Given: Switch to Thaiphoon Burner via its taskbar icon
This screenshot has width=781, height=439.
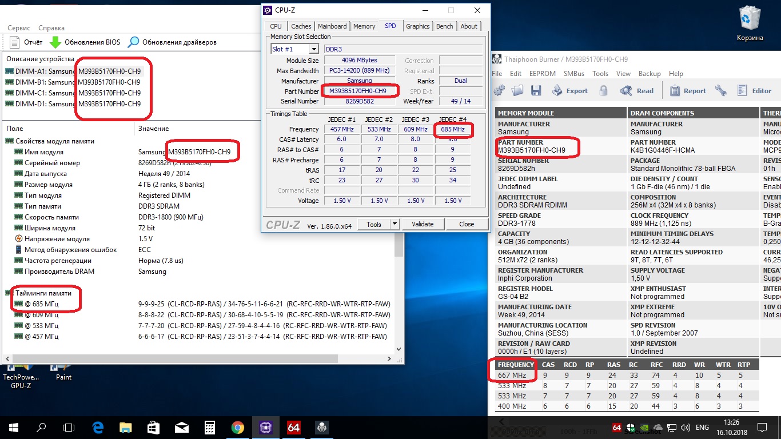Looking at the screenshot, I should (322, 428).
